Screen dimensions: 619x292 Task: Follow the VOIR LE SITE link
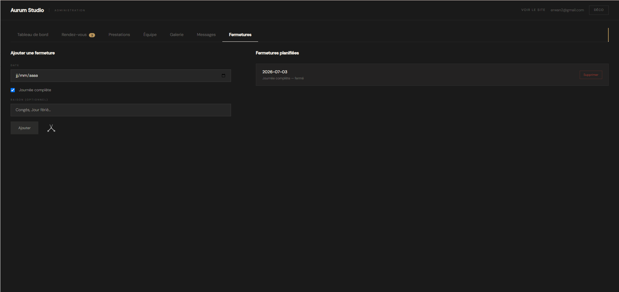[x=533, y=10]
